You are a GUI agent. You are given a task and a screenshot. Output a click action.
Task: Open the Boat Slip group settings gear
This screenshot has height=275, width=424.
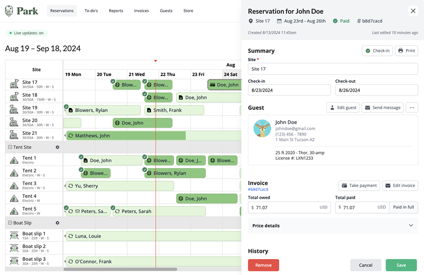point(57,223)
